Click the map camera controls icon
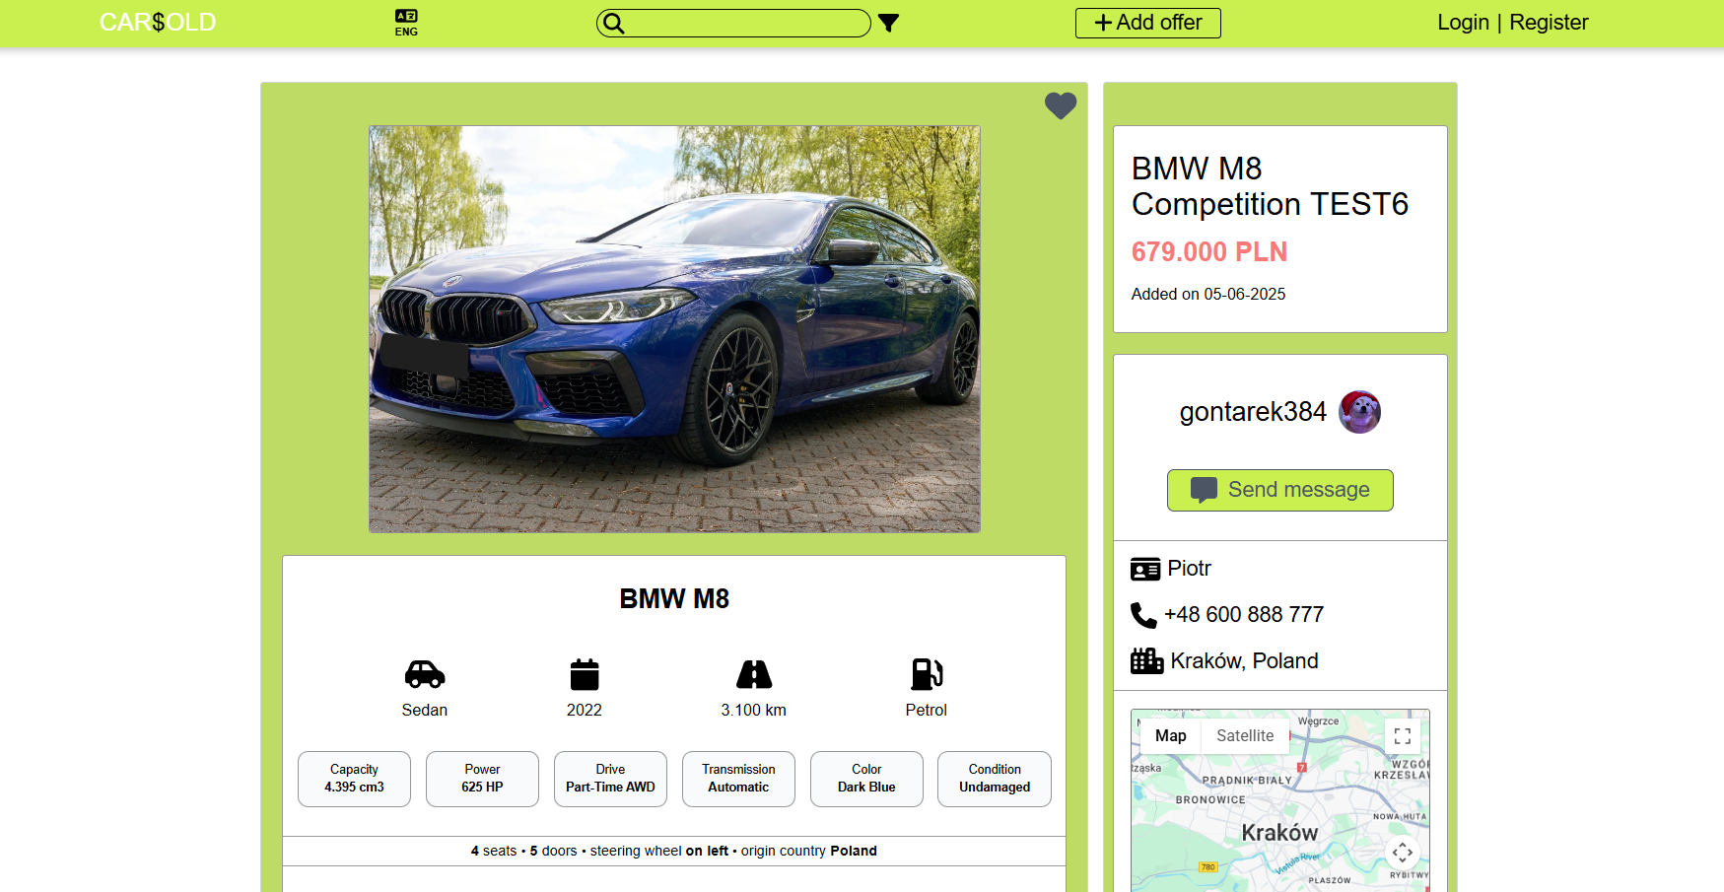This screenshot has height=892, width=1724. tap(1403, 853)
